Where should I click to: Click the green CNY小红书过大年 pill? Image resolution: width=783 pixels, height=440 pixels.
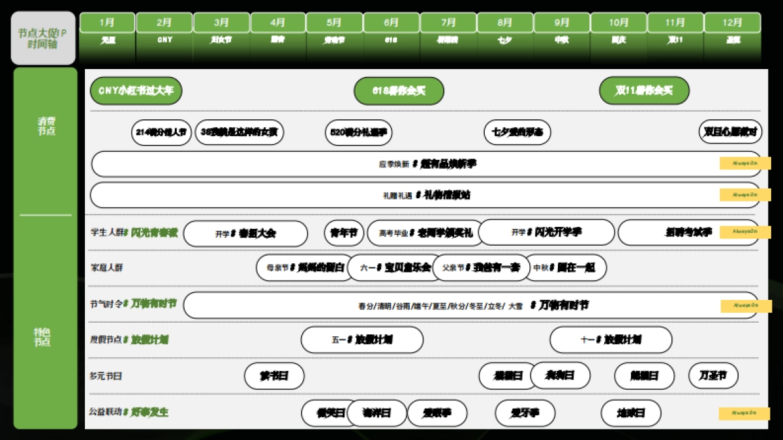(136, 91)
